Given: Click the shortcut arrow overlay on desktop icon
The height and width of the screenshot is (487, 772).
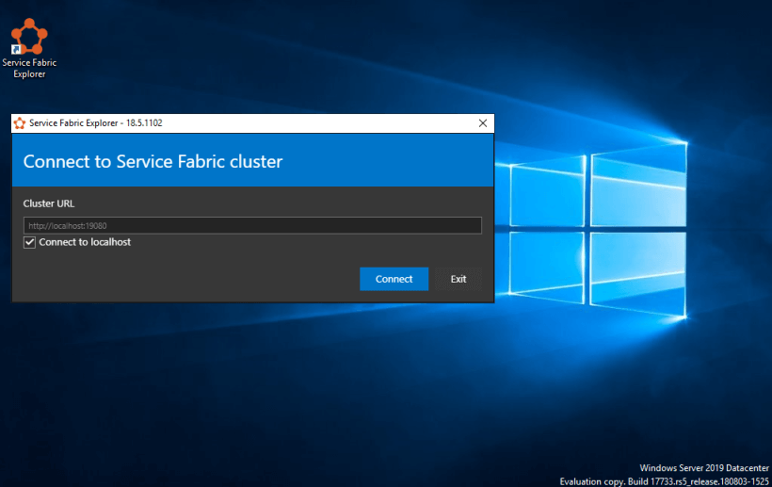Looking at the screenshot, I should pyautogui.click(x=15, y=49).
